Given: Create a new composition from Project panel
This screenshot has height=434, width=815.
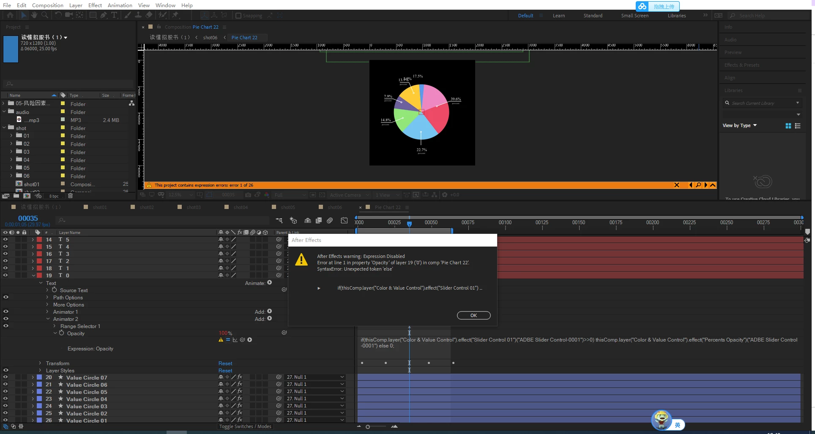Looking at the screenshot, I should click(27, 196).
